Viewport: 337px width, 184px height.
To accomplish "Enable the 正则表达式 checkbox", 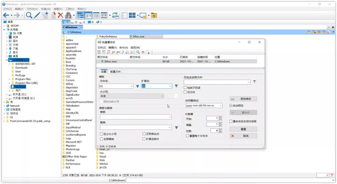I will [x=144, y=134].
